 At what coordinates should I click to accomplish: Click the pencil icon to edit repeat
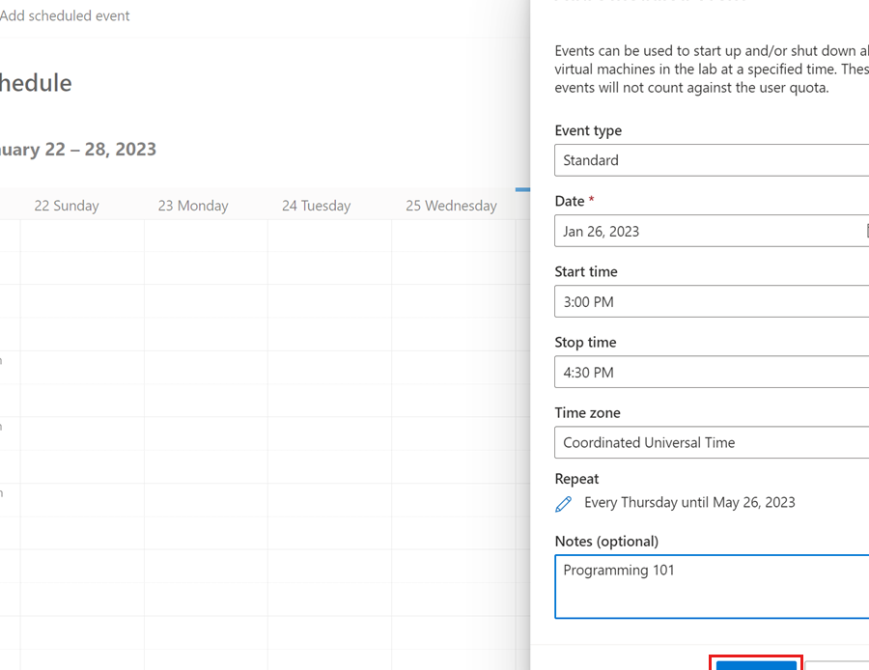(564, 504)
